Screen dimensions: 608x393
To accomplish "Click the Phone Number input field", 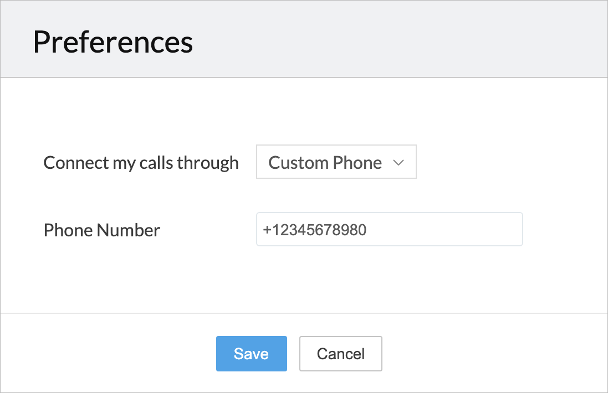I will (x=389, y=230).
